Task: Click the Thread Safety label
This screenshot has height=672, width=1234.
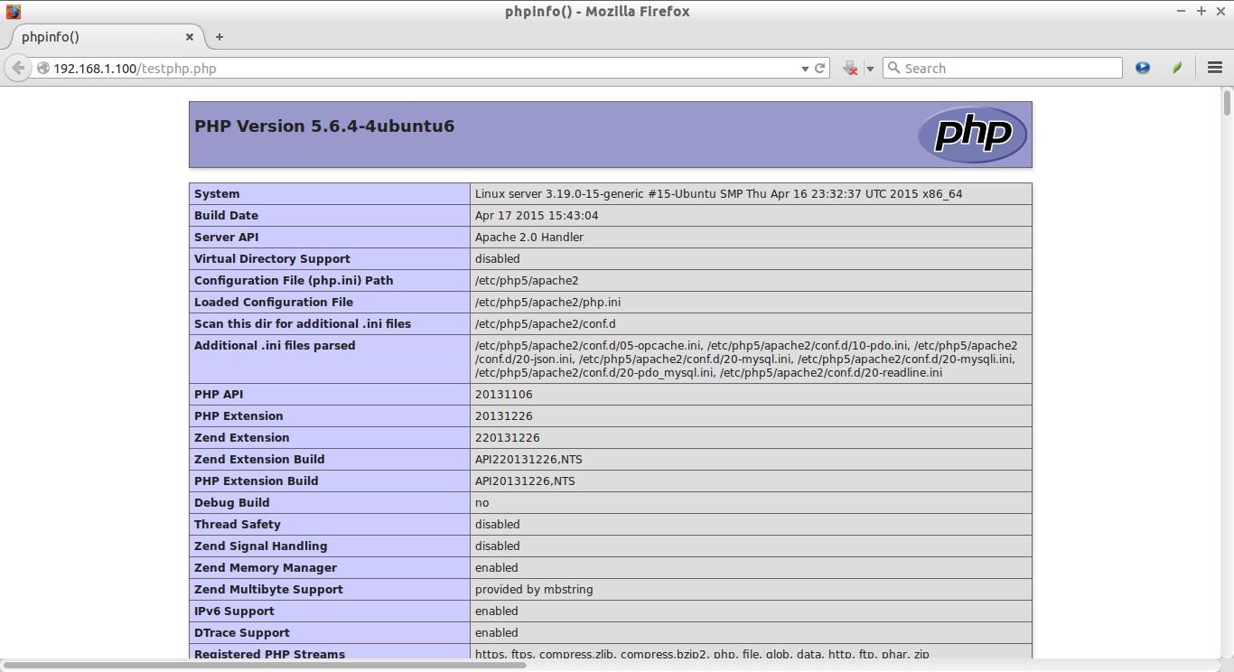Action: click(238, 524)
